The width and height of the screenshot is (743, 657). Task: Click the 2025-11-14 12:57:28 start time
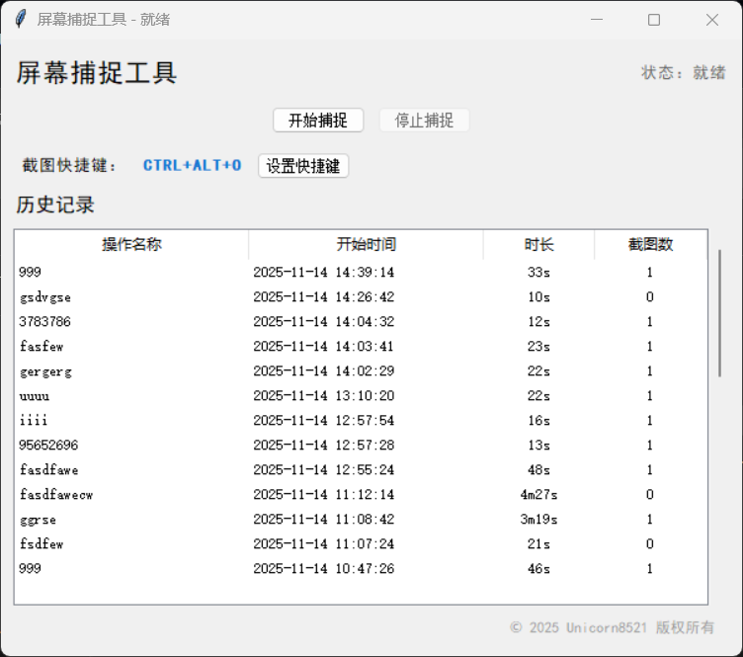[x=324, y=445]
